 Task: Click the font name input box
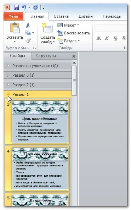111,28
